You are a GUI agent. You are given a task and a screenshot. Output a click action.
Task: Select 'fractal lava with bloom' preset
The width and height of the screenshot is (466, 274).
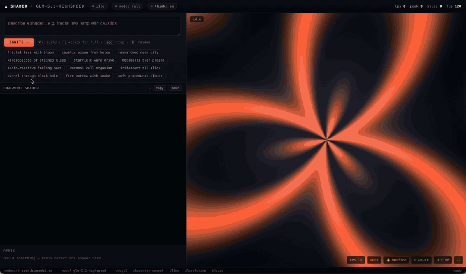click(x=31, y=52)
